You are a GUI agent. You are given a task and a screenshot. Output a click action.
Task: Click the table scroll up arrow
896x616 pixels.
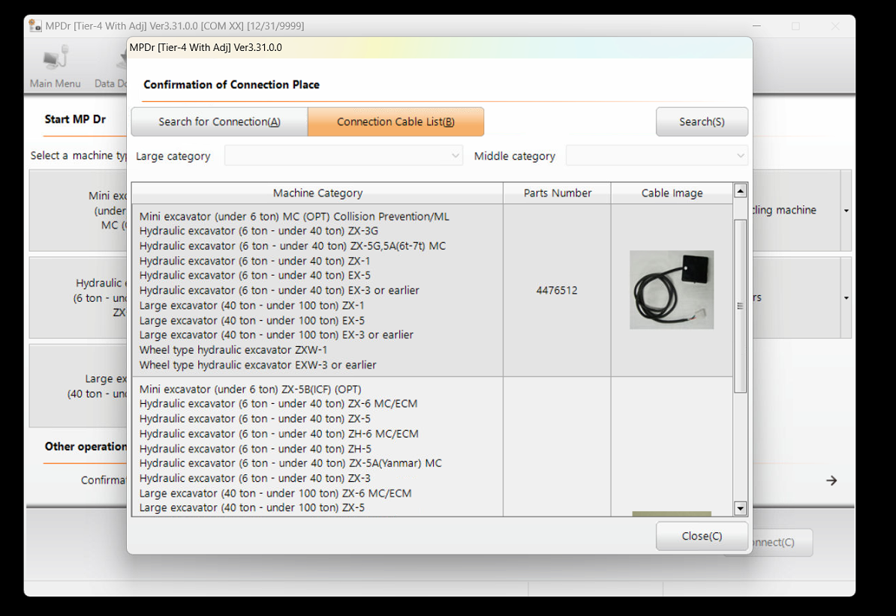[x=740, y=190]
